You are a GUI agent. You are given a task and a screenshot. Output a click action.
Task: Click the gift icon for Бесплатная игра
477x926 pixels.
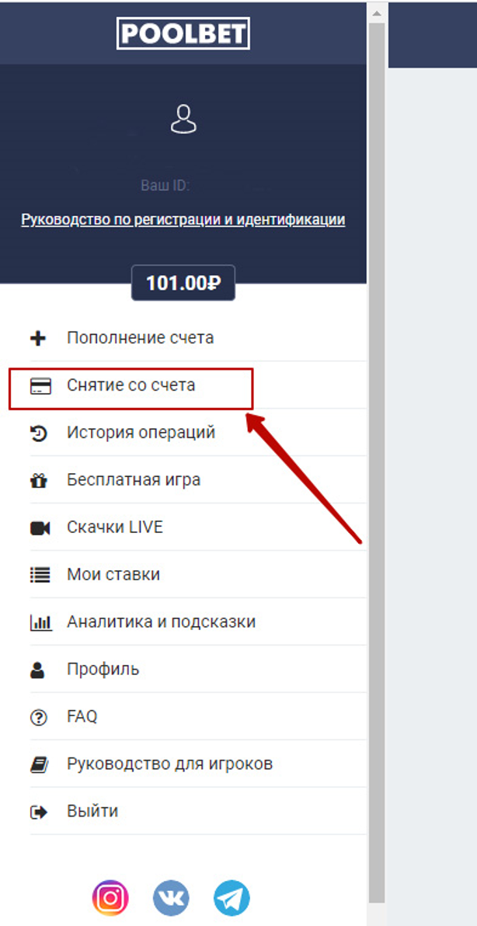pos(39,481)
